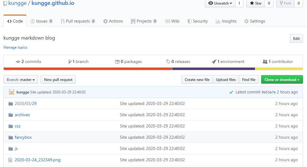Open latest commit hash 9b53a7e

click(268, 92)
